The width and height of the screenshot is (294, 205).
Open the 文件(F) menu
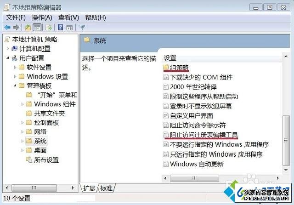point(16,17)
